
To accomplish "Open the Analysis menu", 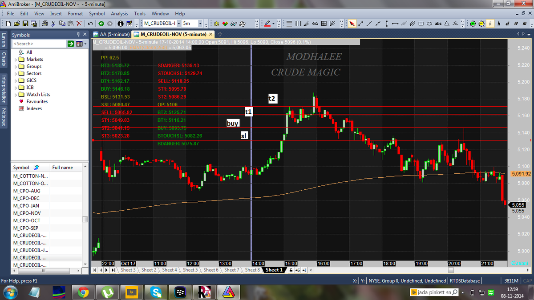I will (x=119, y=14).
